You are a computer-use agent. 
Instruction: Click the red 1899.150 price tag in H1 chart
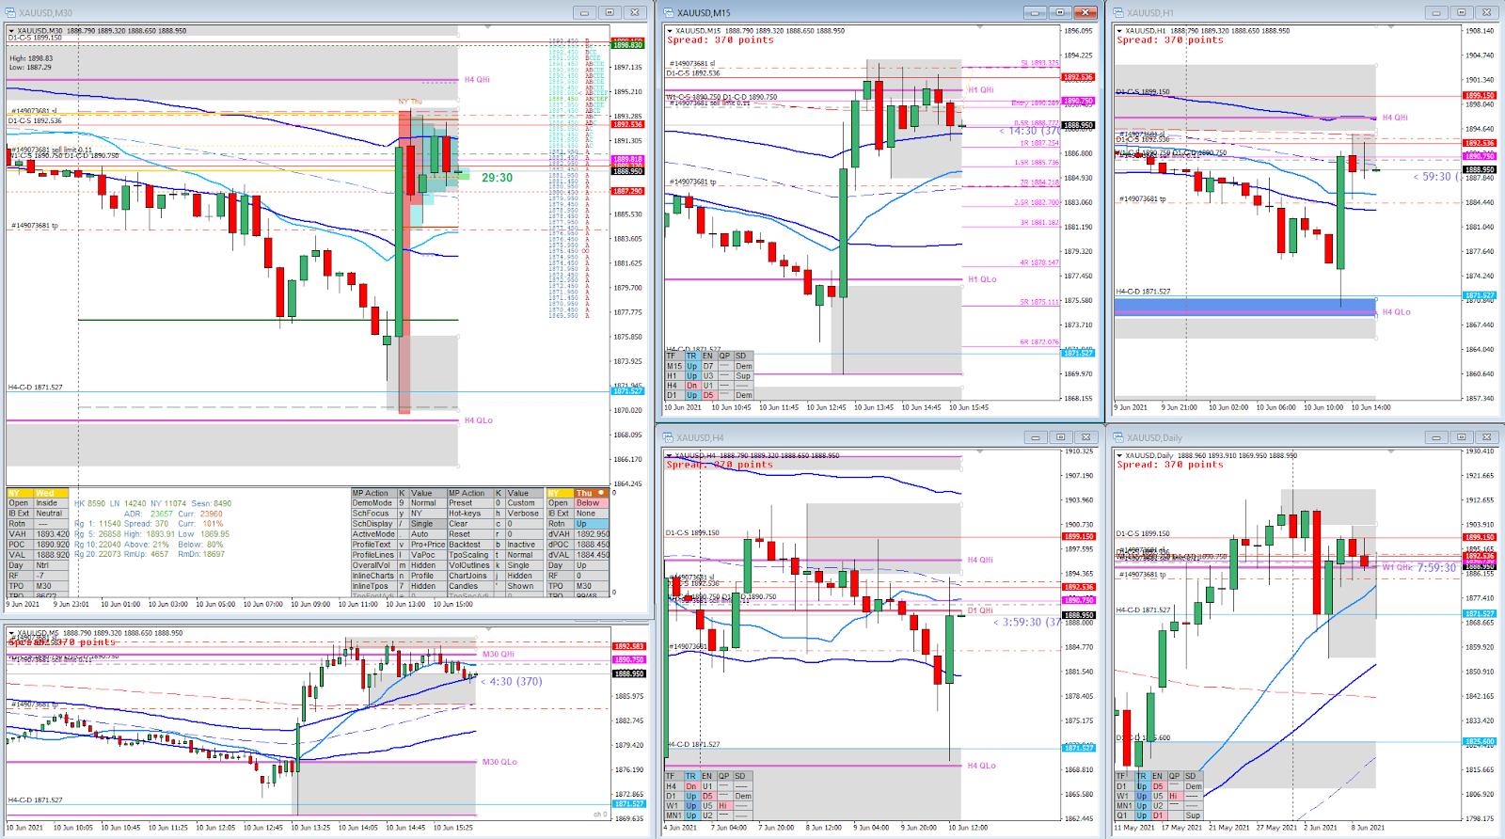click(1480, 95)
